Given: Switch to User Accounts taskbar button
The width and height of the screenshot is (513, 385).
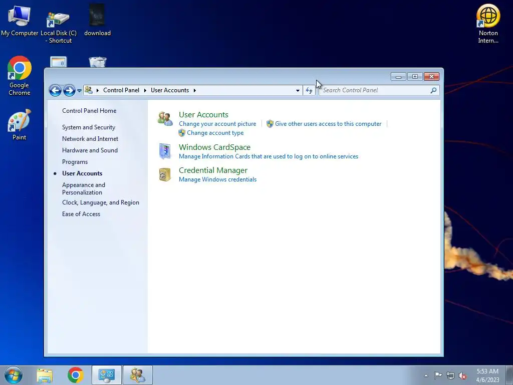Looking at the screenshot, I should [138, 375].
